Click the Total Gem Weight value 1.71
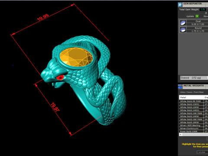This screenshot has height=156, width=208. pos(203,10)
